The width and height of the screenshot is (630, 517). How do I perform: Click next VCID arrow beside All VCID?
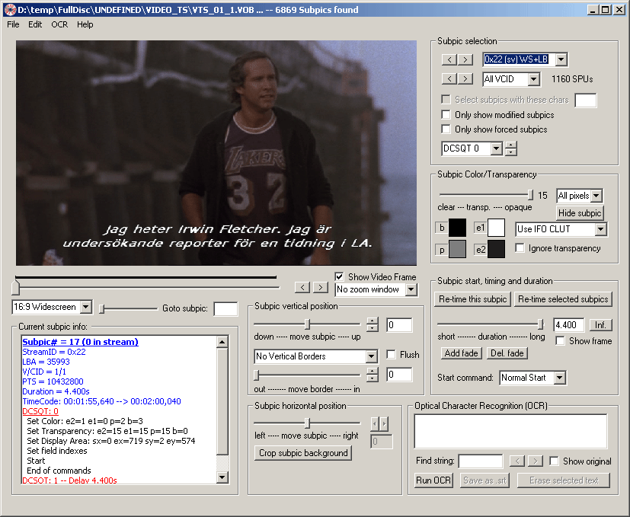point(465,78)
